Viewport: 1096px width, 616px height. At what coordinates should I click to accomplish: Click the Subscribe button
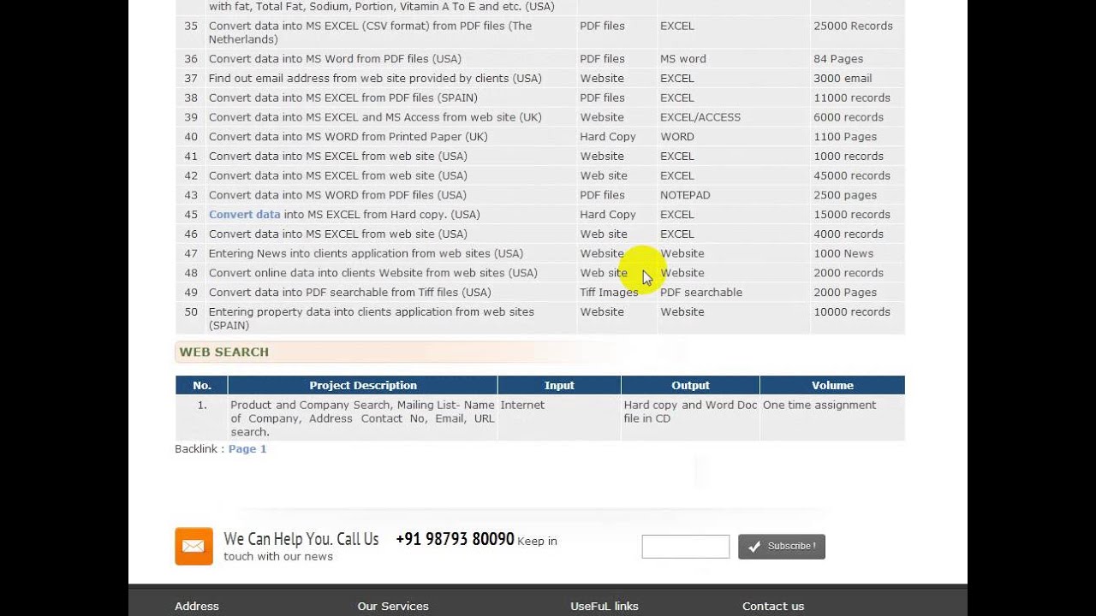[x=782, y=547]
